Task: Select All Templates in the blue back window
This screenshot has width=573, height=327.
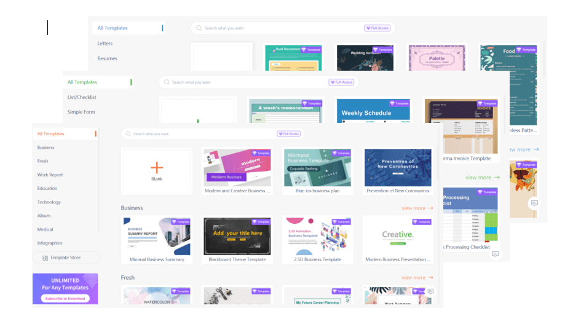Action: coord(113,28)
